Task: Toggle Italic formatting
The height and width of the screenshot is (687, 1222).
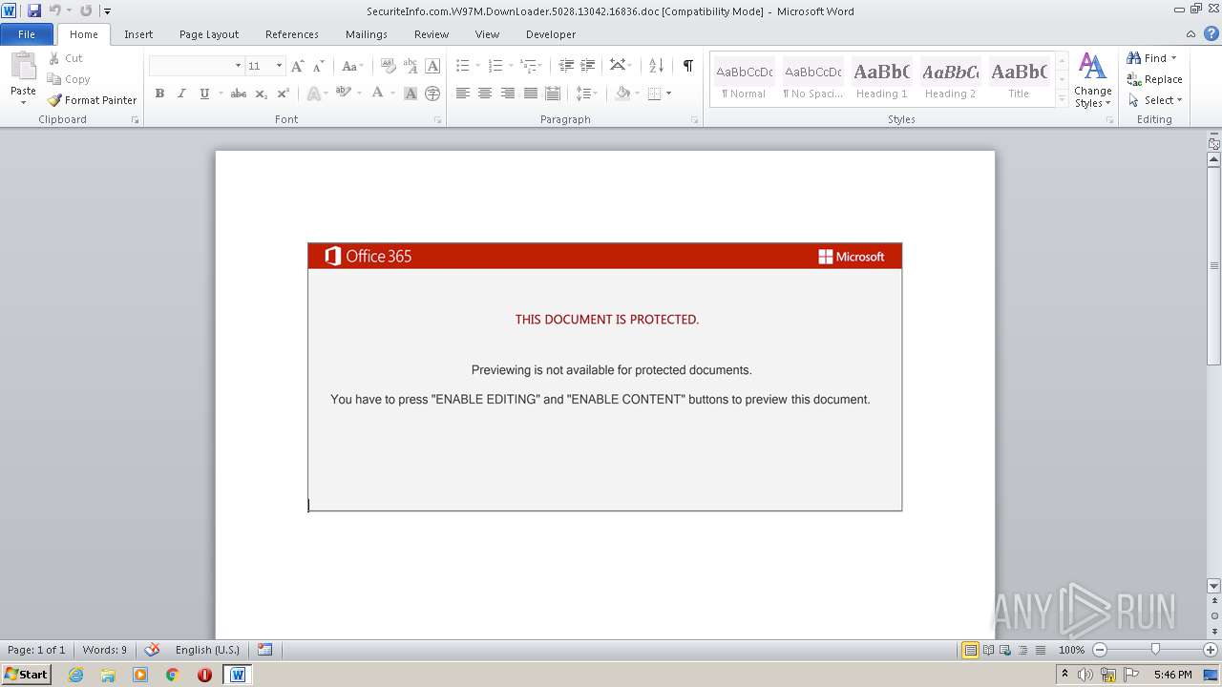Action: click(181, 94)
